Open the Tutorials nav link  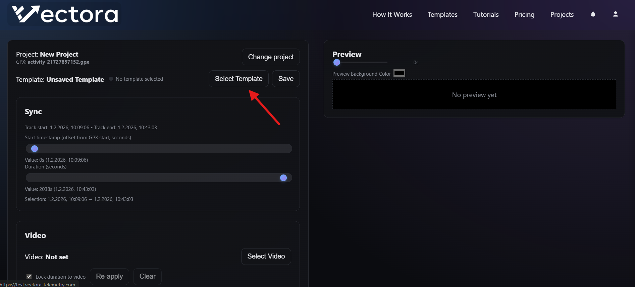pyautogui.click(x=486, y=14)
